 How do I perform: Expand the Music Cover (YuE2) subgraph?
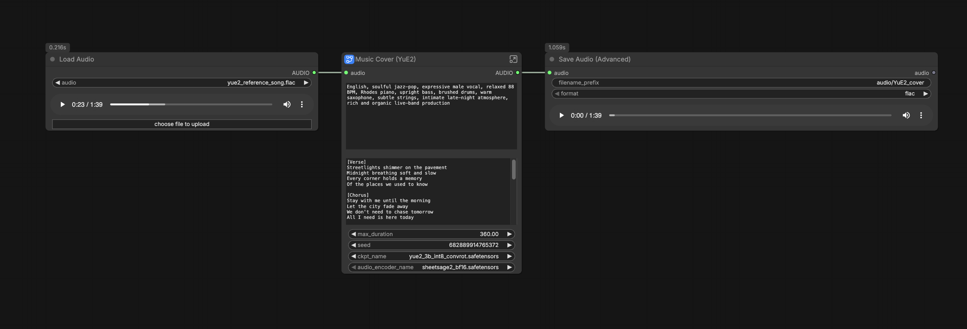coord(513,59)
